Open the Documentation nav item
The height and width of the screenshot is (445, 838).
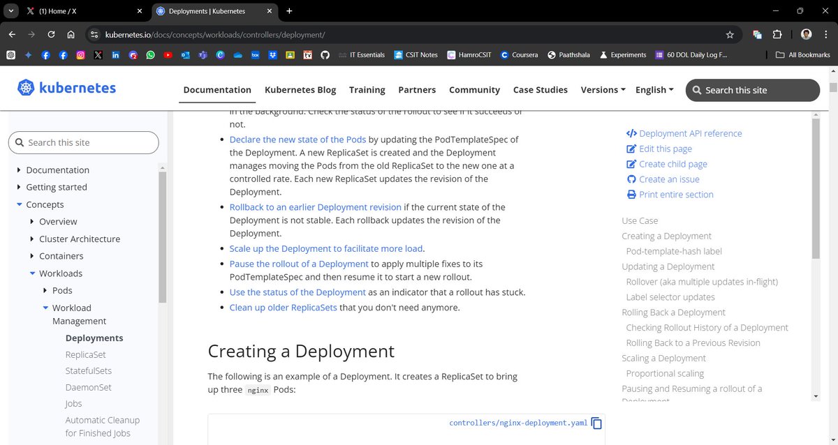[217, 90]
